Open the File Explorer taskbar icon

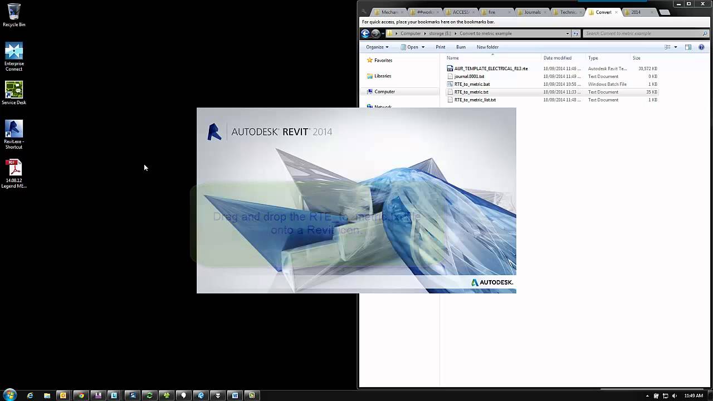47,395
